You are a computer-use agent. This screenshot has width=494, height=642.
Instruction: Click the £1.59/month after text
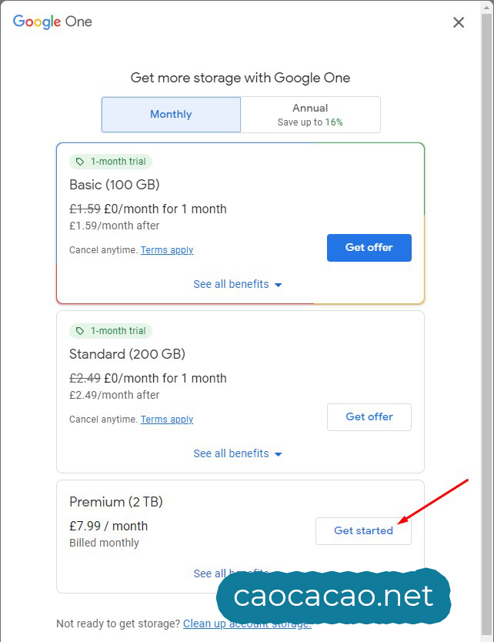[x=115, y=226]
